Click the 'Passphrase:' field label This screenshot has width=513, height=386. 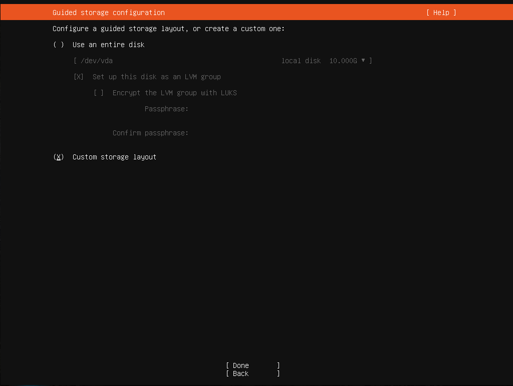pyautogui.click(x=166, y=109)
